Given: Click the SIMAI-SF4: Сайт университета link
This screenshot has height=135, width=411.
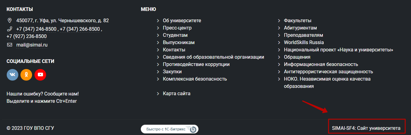Looking at the screenshot, I should click(x=366, y=129).
